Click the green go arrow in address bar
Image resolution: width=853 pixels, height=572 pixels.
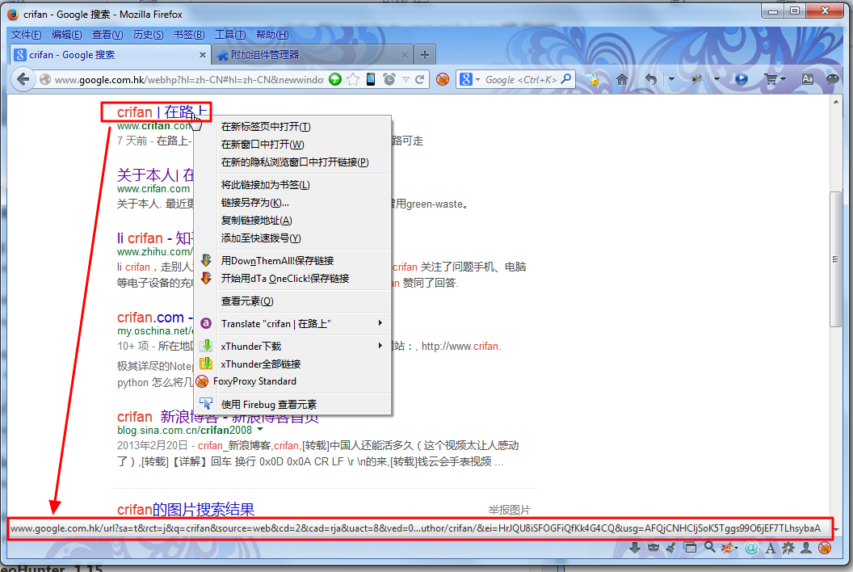(335, 79)
